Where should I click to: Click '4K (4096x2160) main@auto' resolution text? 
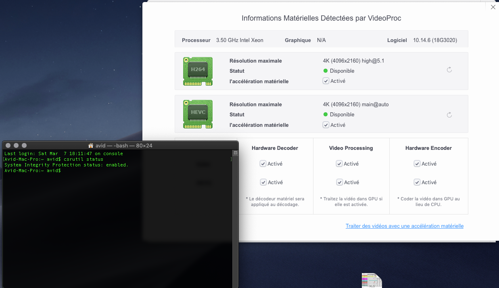(356, 105)
